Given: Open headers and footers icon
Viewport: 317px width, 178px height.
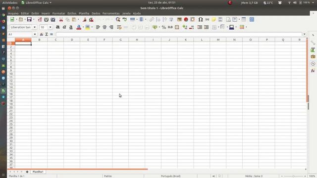Looking at the screenshot, I should (x=220, y=19).
